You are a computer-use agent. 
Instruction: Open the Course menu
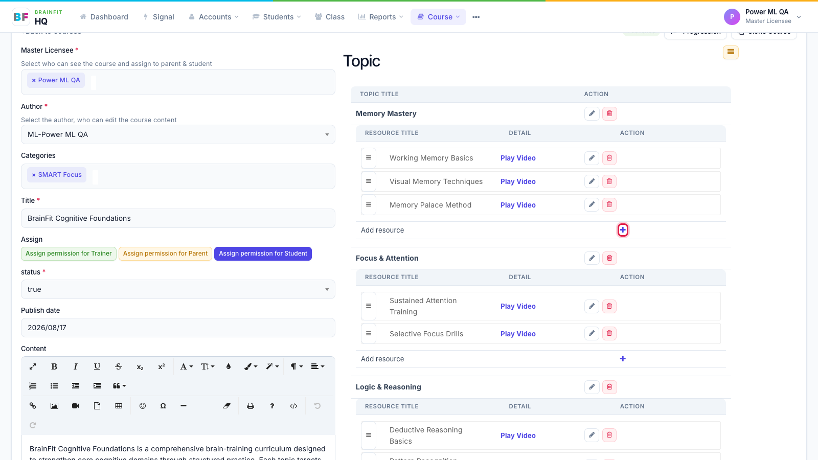coord(439,17)
